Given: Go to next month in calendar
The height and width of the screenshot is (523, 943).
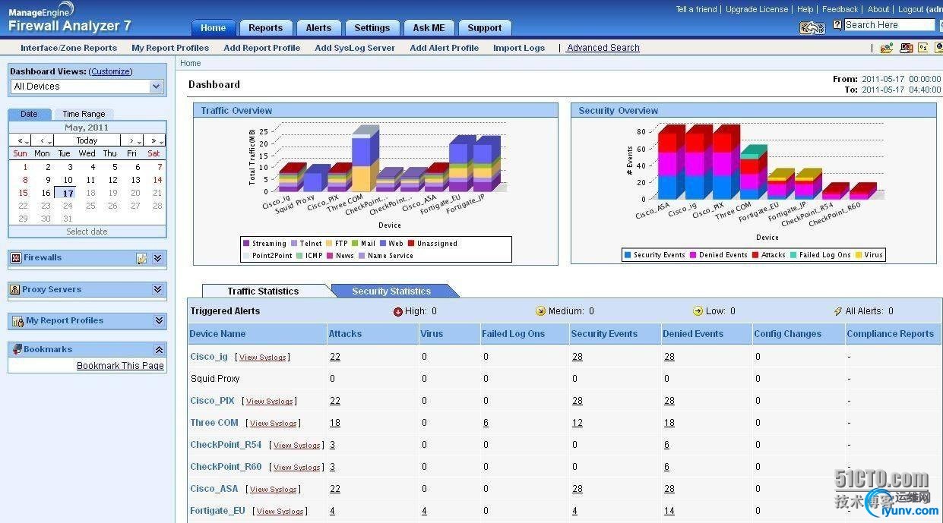Looking at the screenshot, I should pos(133,140).
